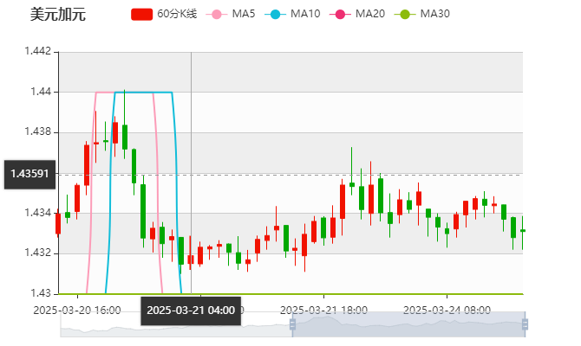Select the 2025-03-21 18:00 x-axis label
This screenshot has width=581, height=346.
click(323, 309)
